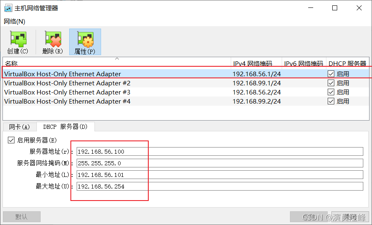Close the Host Network Manager window

coord(359,8)
